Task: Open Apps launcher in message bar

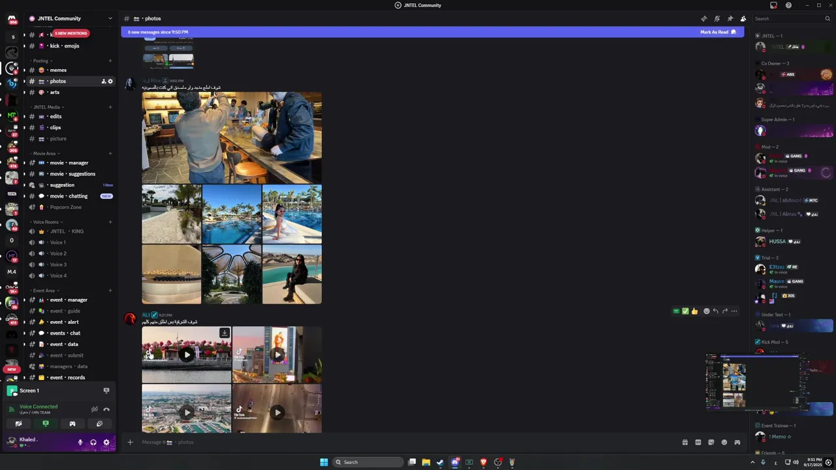Action: 737,442
